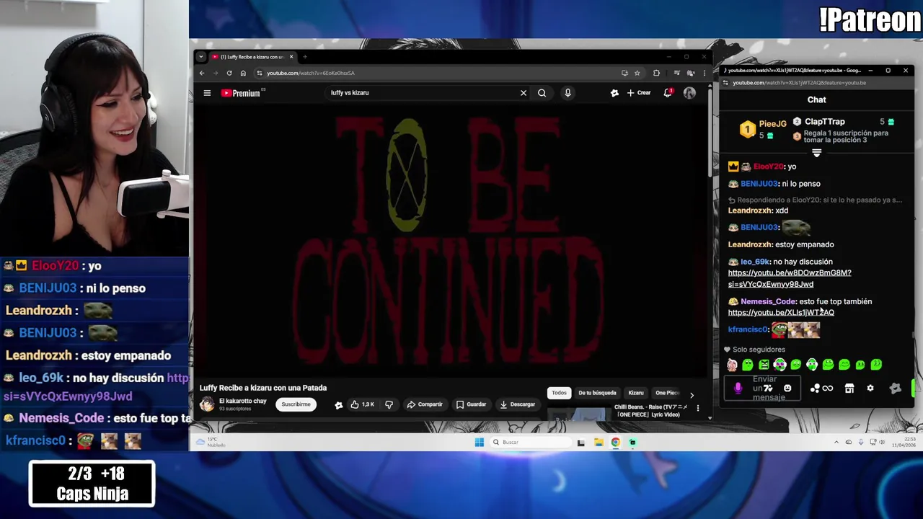923x519 pixels.
Task: Open options for Chilli Beans Raise video
Action: click(697, 409)
